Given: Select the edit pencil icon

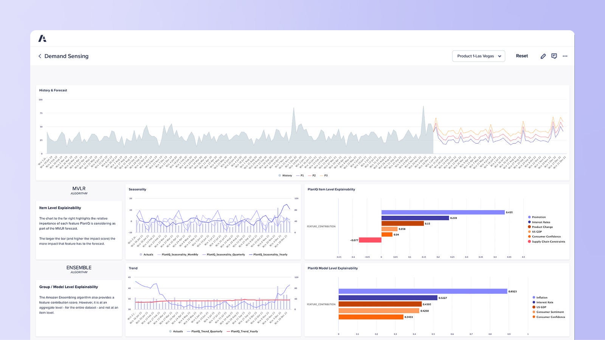Looking at the screenshot, I should [x=543, y=56].
